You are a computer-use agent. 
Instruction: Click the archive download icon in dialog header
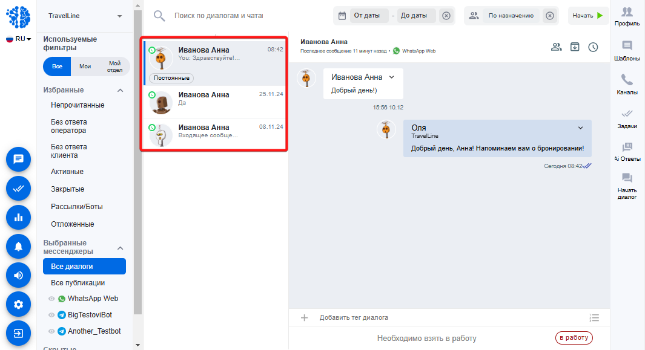[575, 47]
